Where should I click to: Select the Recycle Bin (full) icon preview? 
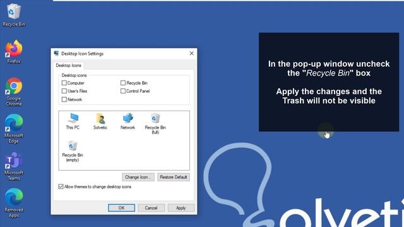click(x=155, y=124)
